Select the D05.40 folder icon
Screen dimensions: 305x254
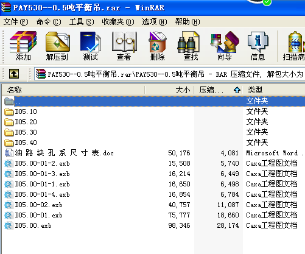(x=9, y=143)
